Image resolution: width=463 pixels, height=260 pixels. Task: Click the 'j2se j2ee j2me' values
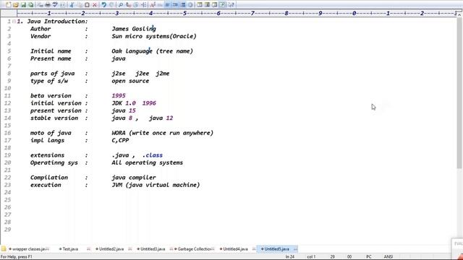tap(140, 74)
